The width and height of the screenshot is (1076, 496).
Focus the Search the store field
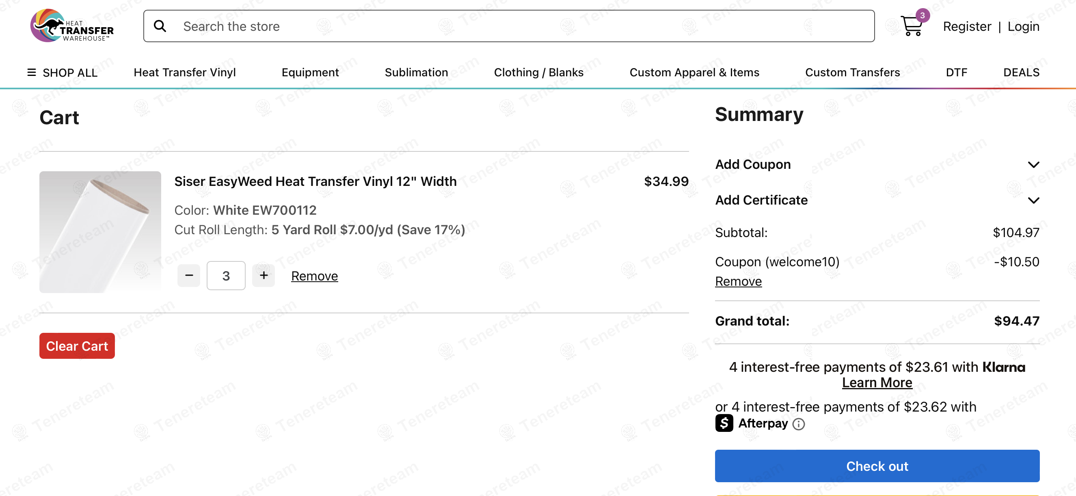pos(501,26)
